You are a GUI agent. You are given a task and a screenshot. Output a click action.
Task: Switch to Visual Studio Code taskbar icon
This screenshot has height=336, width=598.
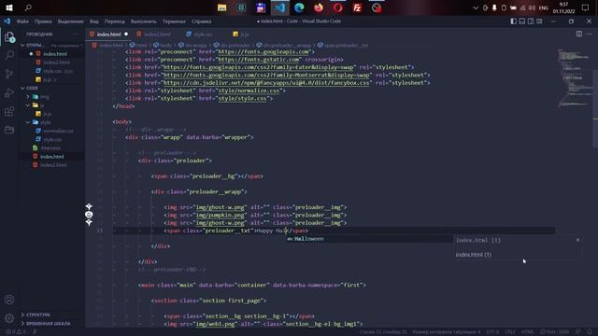click(280, 7)
